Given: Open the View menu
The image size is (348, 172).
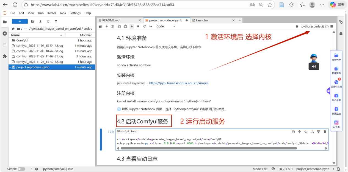Looking at the screenshot, I should click(x=31, y=13).
